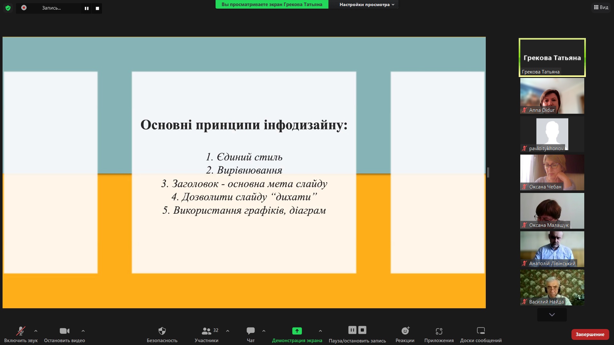Open the Apps icon in toolbar
This screenshot has width=614, height=345.
pos(439,331)
